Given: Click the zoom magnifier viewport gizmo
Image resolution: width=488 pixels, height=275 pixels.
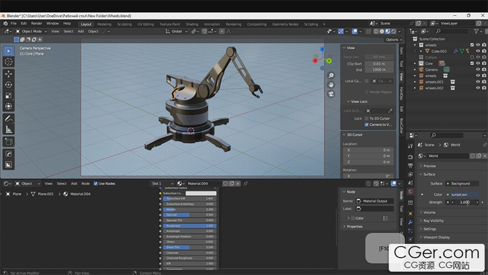Looking at the screenshot, I should [331, 76].
